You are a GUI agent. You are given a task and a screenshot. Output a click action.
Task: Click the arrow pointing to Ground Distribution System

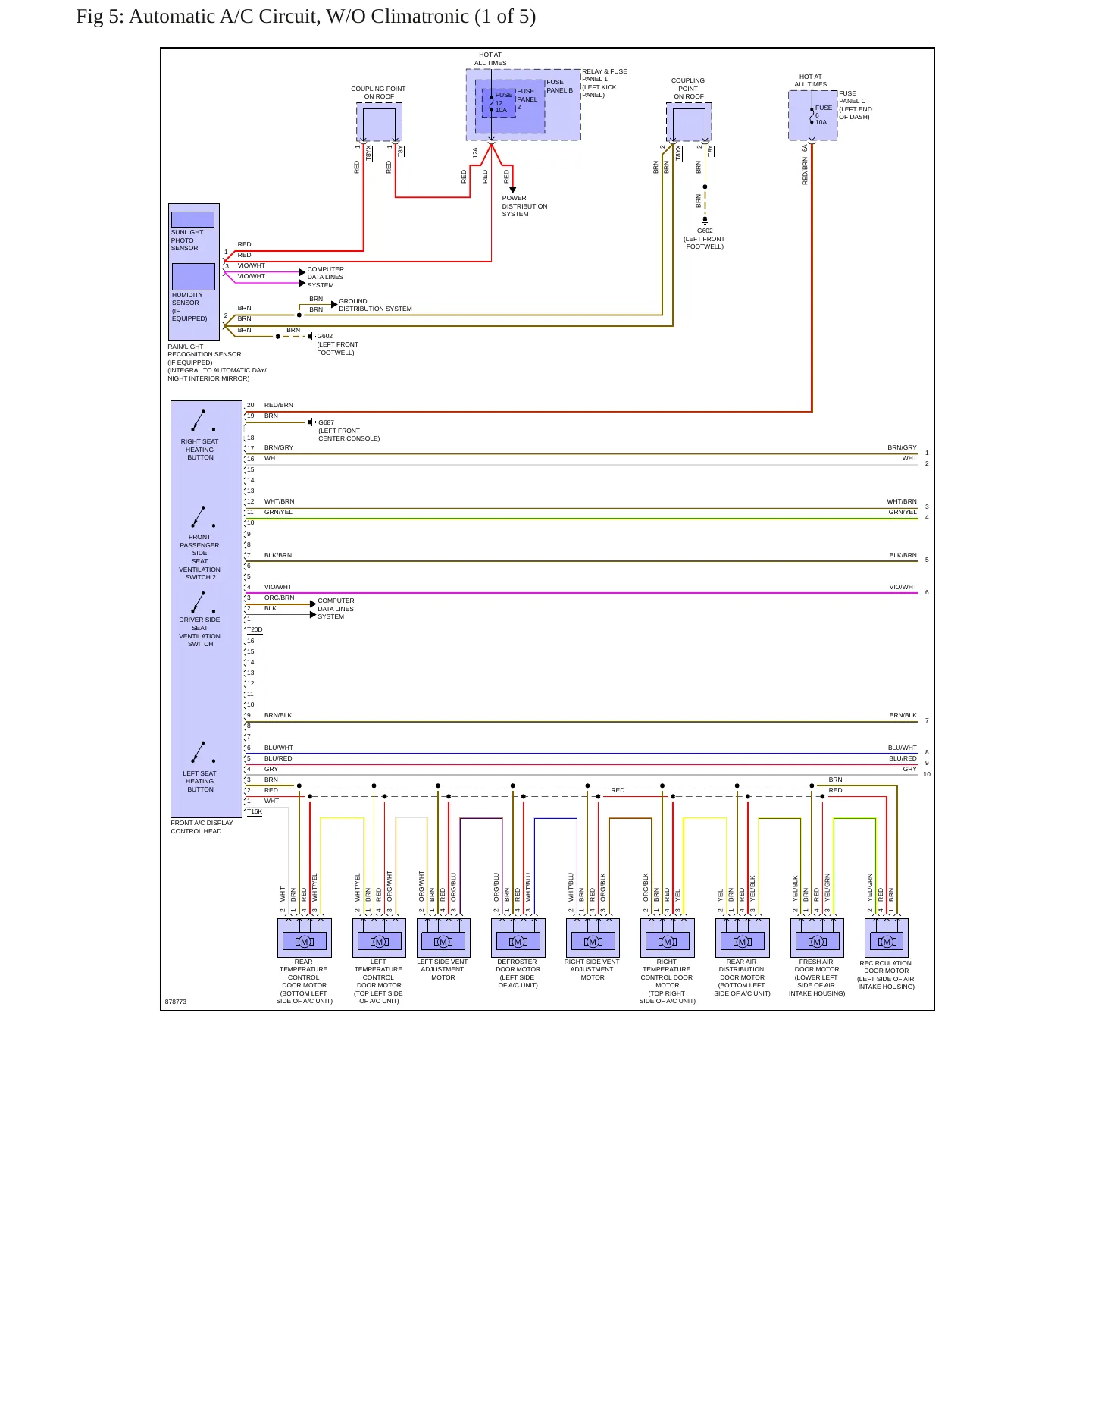(334, 304)
